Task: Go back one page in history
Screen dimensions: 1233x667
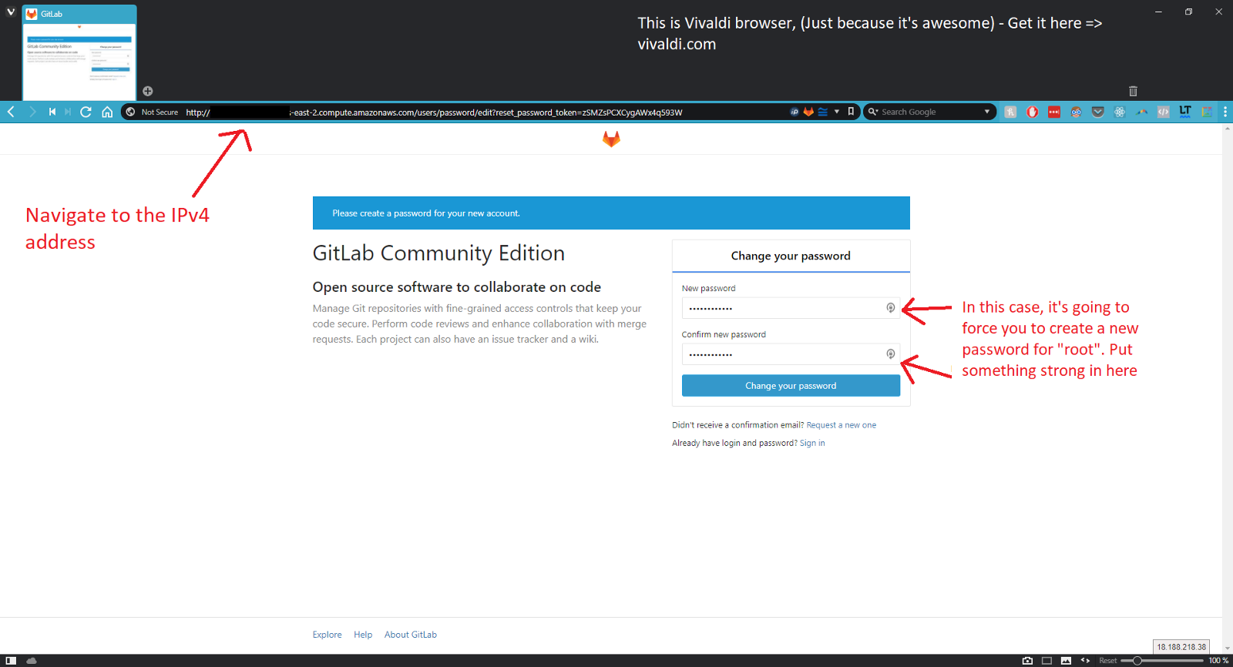Action: (x=12, y=112)
